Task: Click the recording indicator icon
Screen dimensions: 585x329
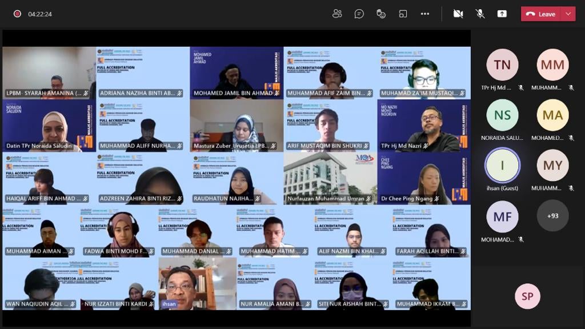Action: pos(17,14)
